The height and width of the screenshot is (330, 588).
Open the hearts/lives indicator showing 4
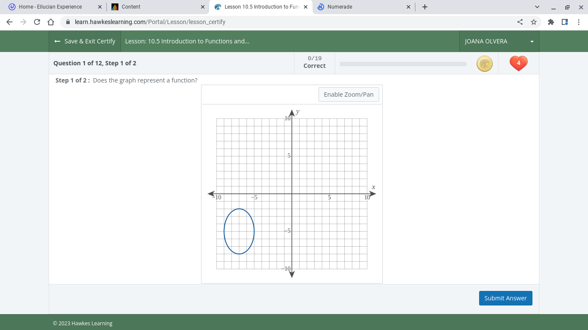(518, 63)
